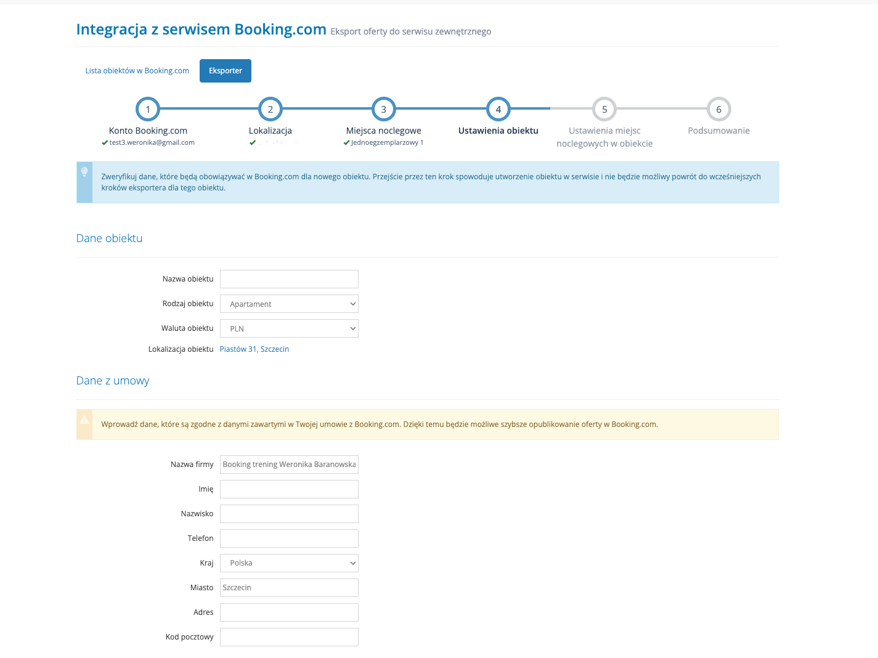Open Kraj dropdown showing Polska
The height and width of the screenshot is (658, 878).
(289, 563)
